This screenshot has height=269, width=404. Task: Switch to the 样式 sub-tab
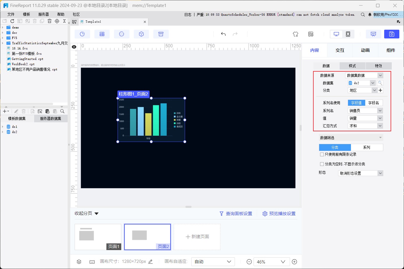(352, 66)
